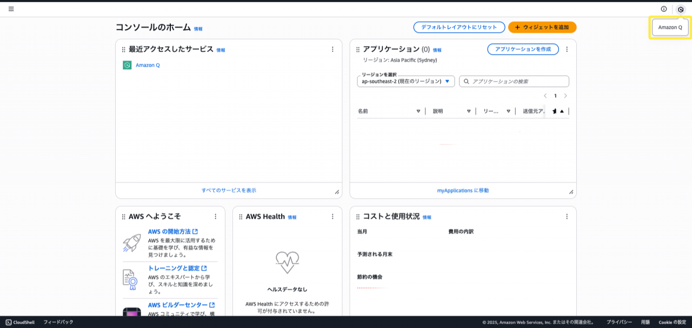Open CloudShell from the footer
Image resolution: width=692 pixels, height=328 pixels.
pyautogui.click(x=20, y=322)
